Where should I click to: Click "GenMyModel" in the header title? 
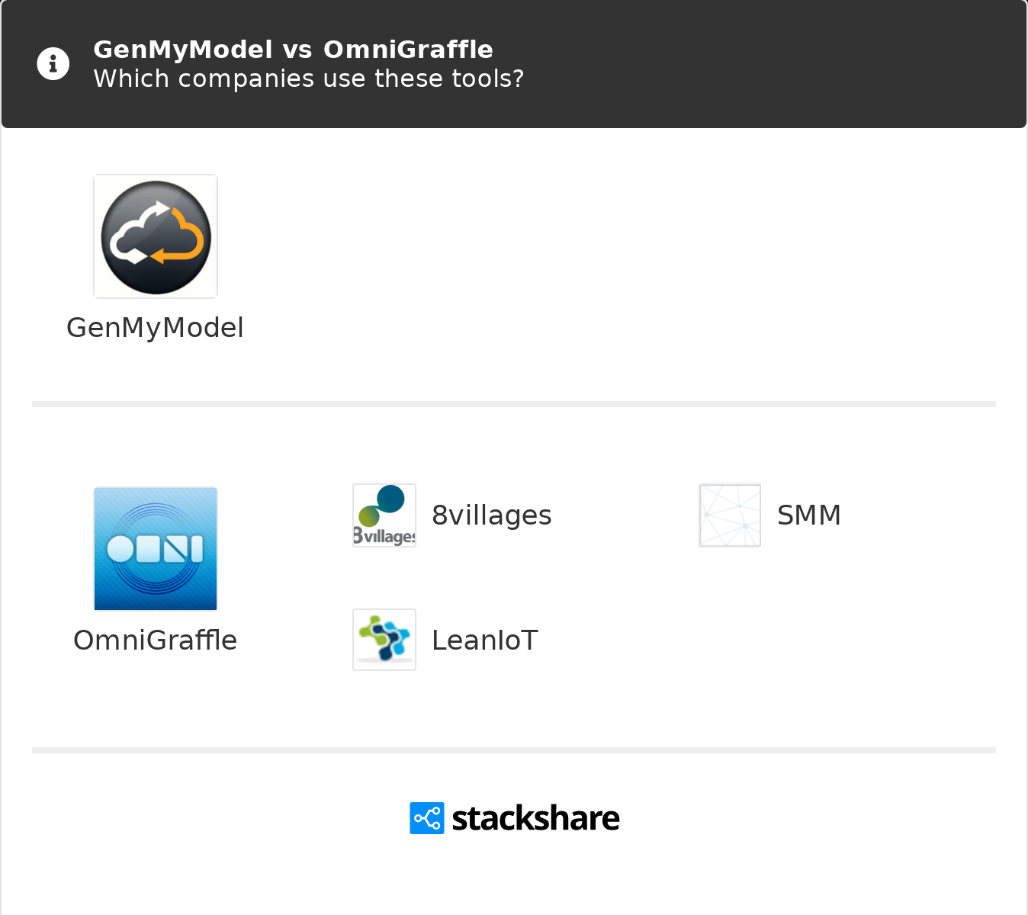pyautogui.click(x=183, y=50)
